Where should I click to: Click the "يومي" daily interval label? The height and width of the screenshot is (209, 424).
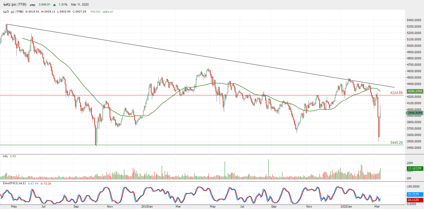[x=32, y=5]
